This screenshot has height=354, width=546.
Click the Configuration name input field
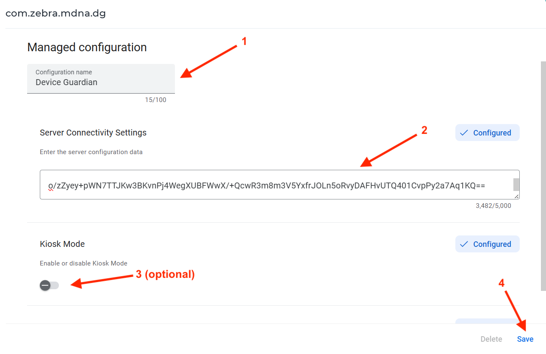(101, 78)
